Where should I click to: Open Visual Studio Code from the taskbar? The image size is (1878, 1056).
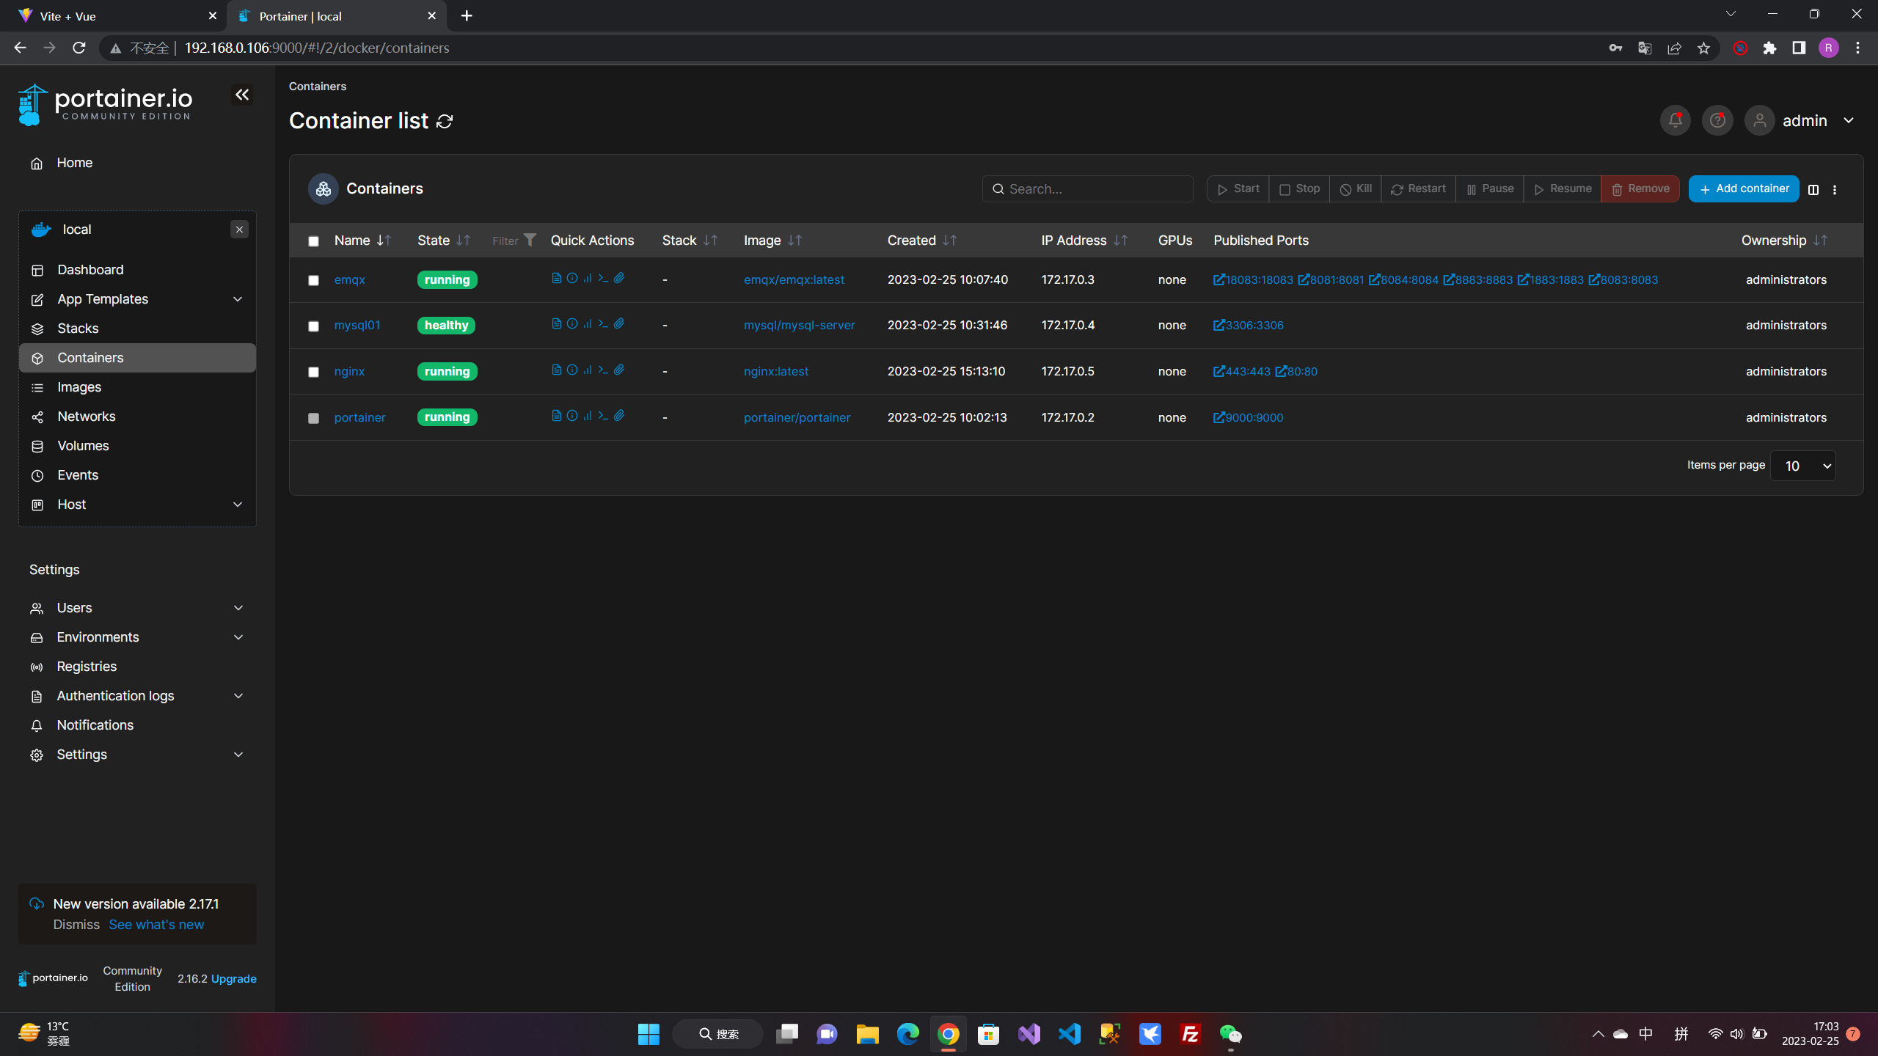point(1070,1034)
